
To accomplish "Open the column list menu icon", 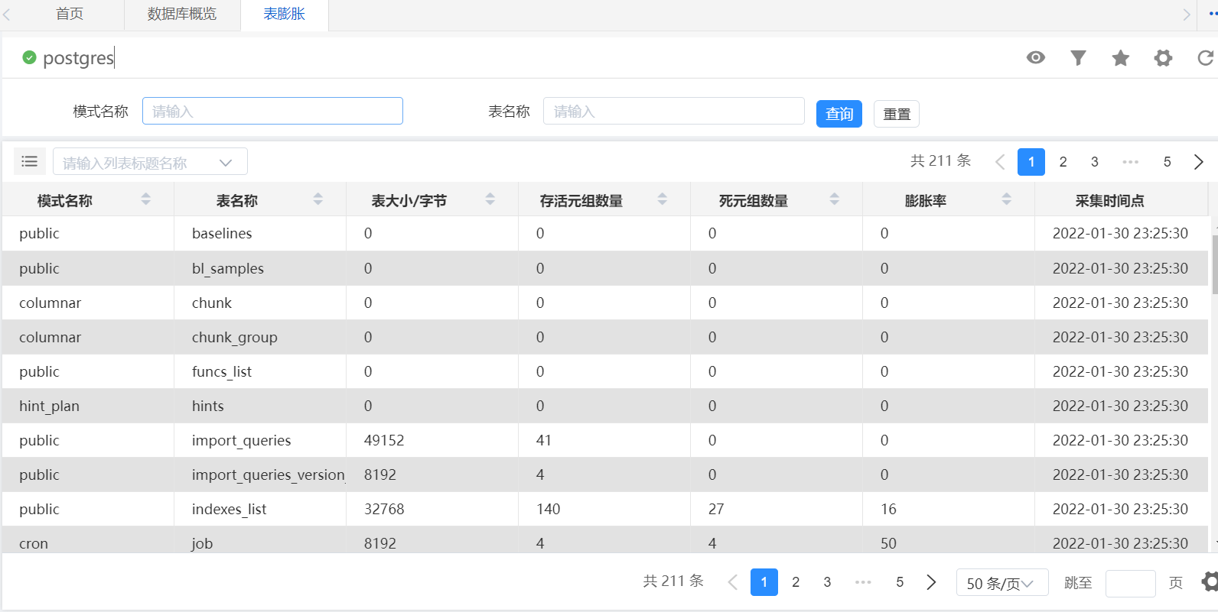I will tap(30, 161).
